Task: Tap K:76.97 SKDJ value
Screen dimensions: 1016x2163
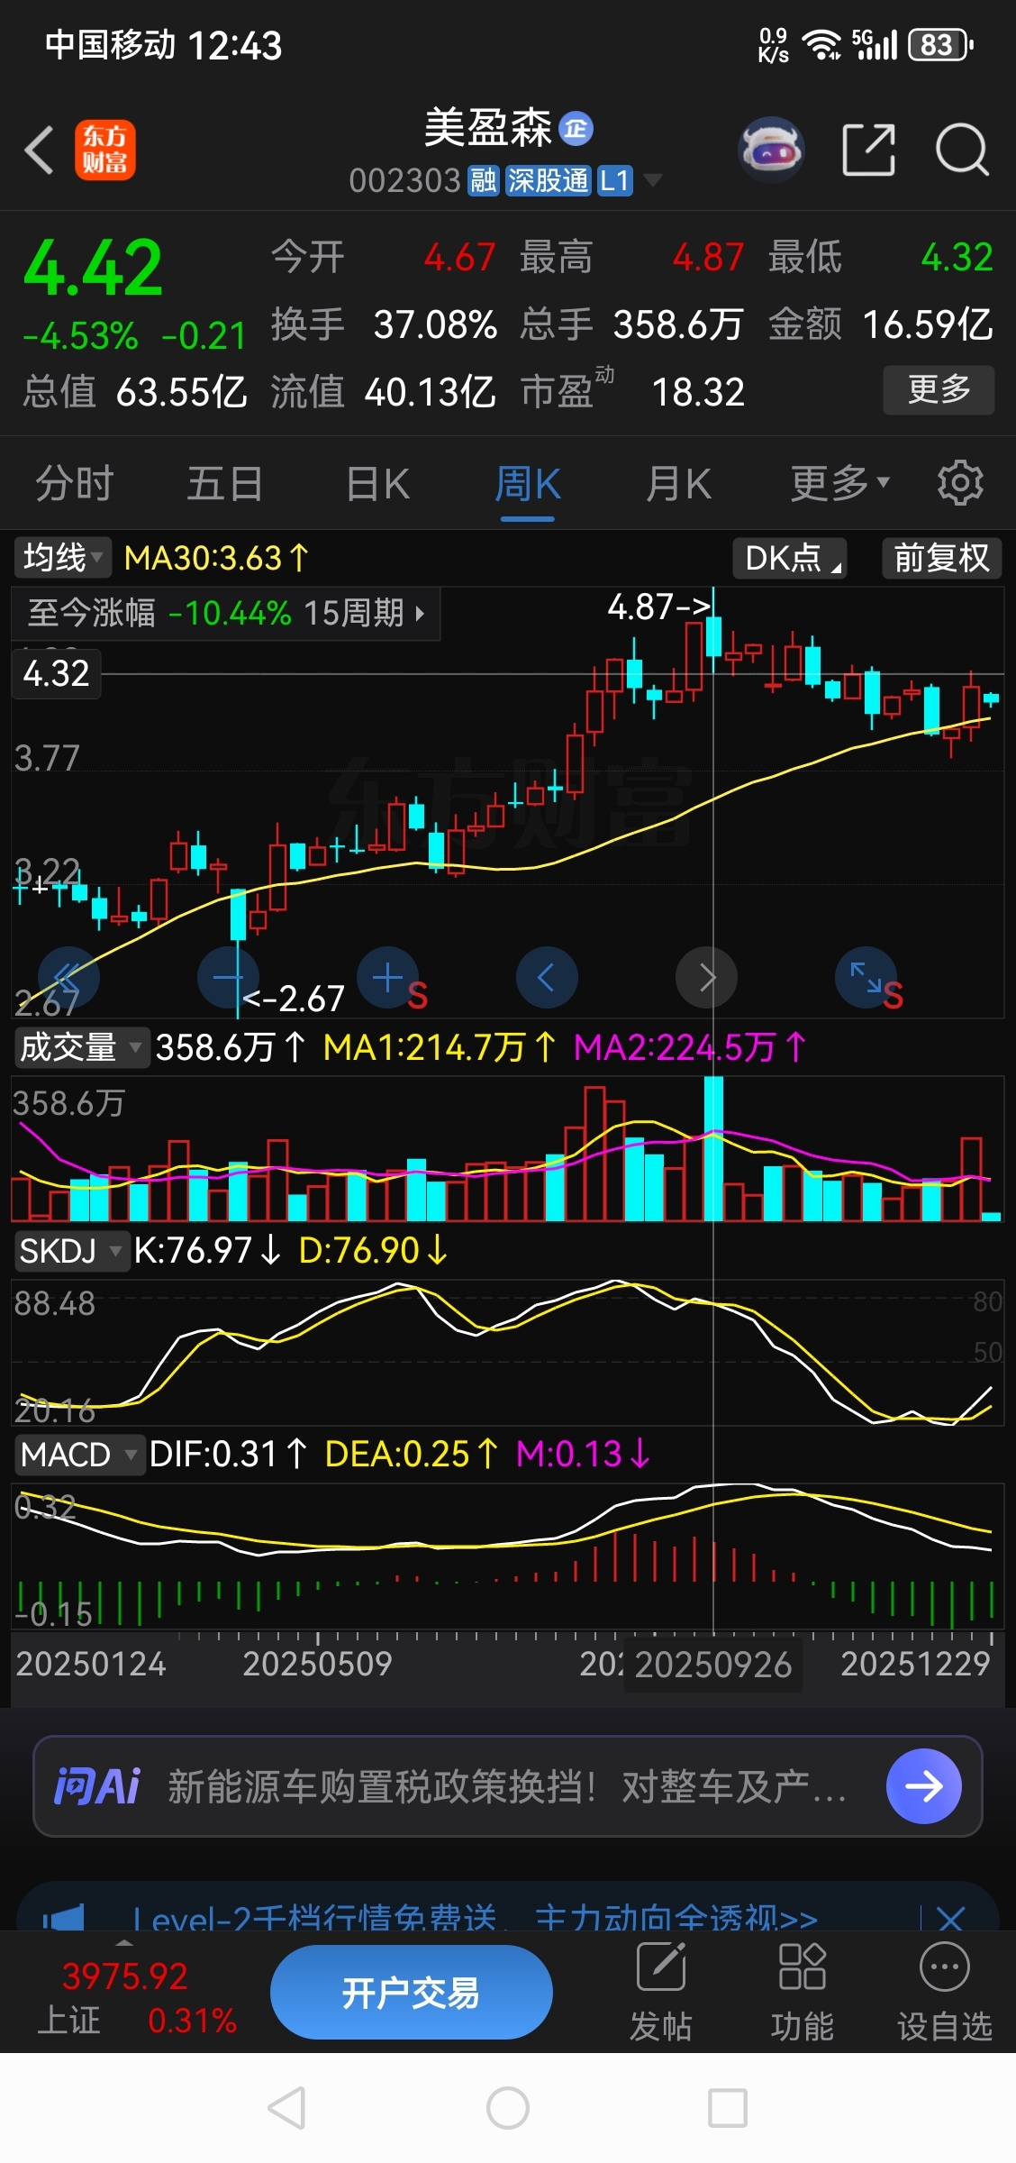Action: [x=207, y=1250]
